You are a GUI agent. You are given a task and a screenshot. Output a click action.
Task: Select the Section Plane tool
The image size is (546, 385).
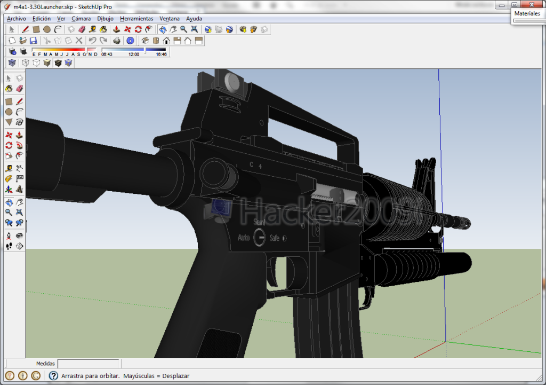(20, 246)
